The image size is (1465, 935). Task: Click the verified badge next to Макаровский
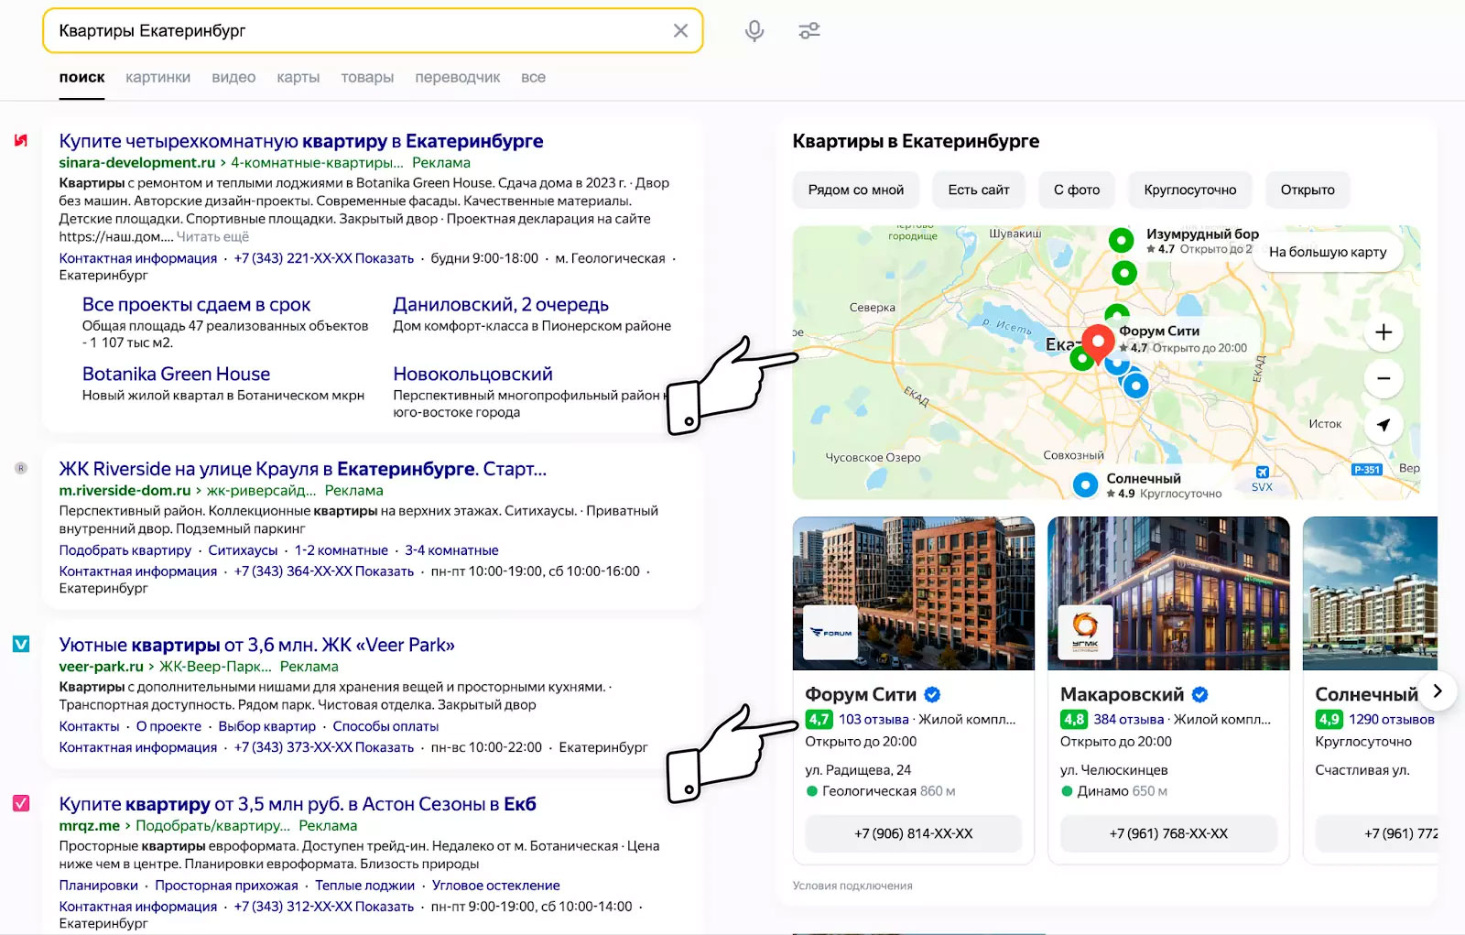click(x=1199, y=694)
